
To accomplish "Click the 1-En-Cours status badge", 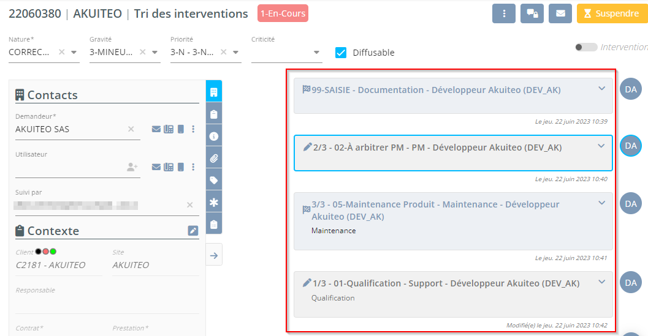I will [x=283, y=13].
